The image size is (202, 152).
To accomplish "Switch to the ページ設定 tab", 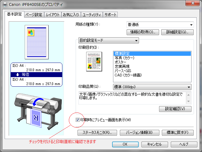I will click(x=34, y=15).
